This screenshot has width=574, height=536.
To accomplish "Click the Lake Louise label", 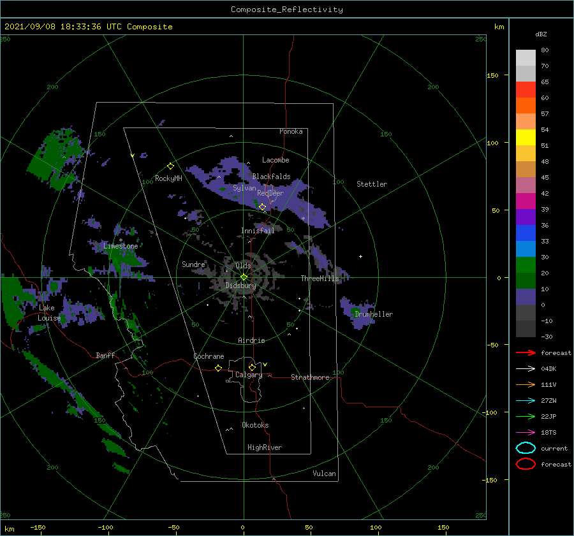I will [x=49, y=313].
